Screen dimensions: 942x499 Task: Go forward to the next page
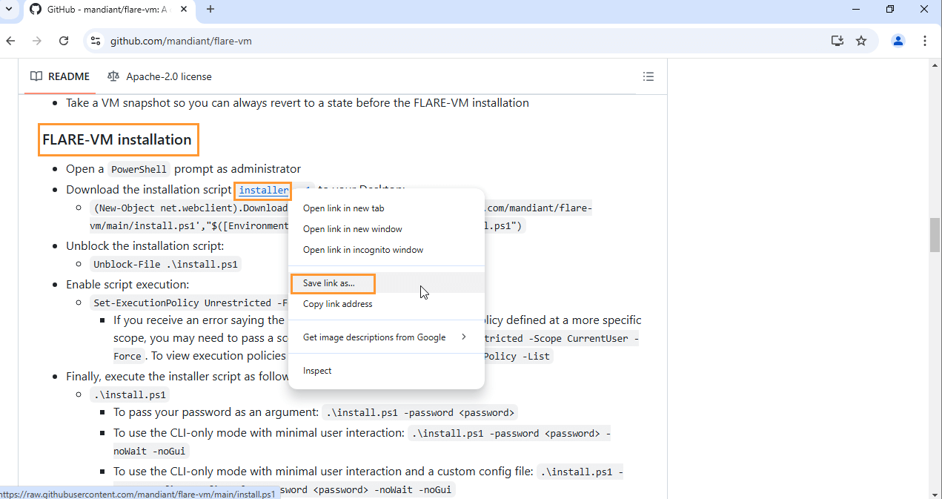click(x=37, y=41)
